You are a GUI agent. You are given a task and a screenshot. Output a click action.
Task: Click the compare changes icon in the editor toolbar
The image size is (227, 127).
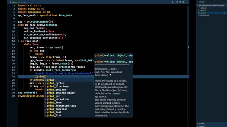[x=181, y=2]
